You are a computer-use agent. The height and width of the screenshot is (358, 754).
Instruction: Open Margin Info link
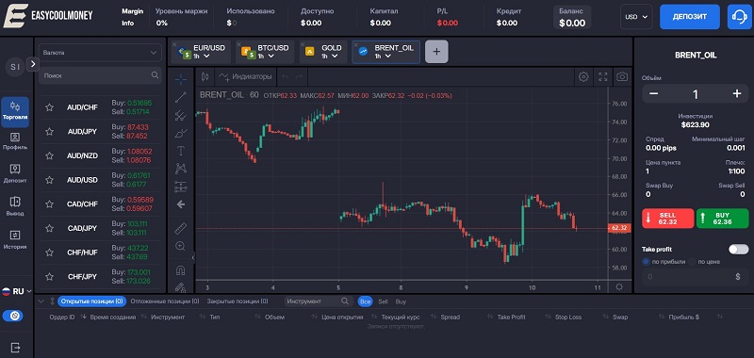(x=132, y=17)
